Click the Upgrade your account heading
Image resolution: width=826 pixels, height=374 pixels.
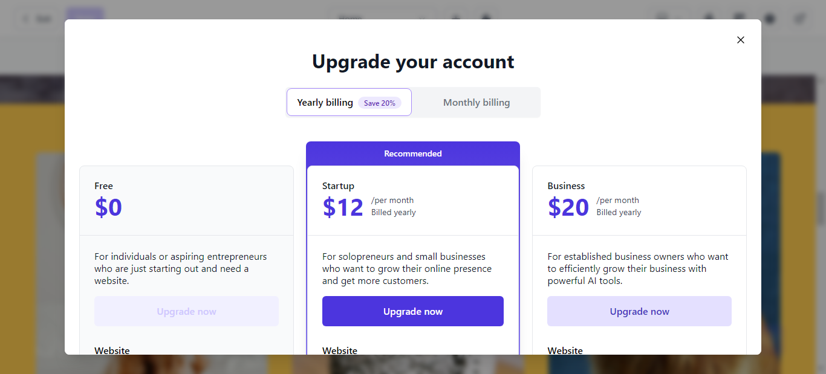tap(413, 62)
